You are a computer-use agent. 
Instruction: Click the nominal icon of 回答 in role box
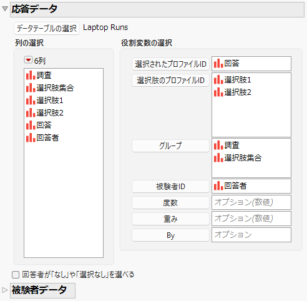(218, 63)
